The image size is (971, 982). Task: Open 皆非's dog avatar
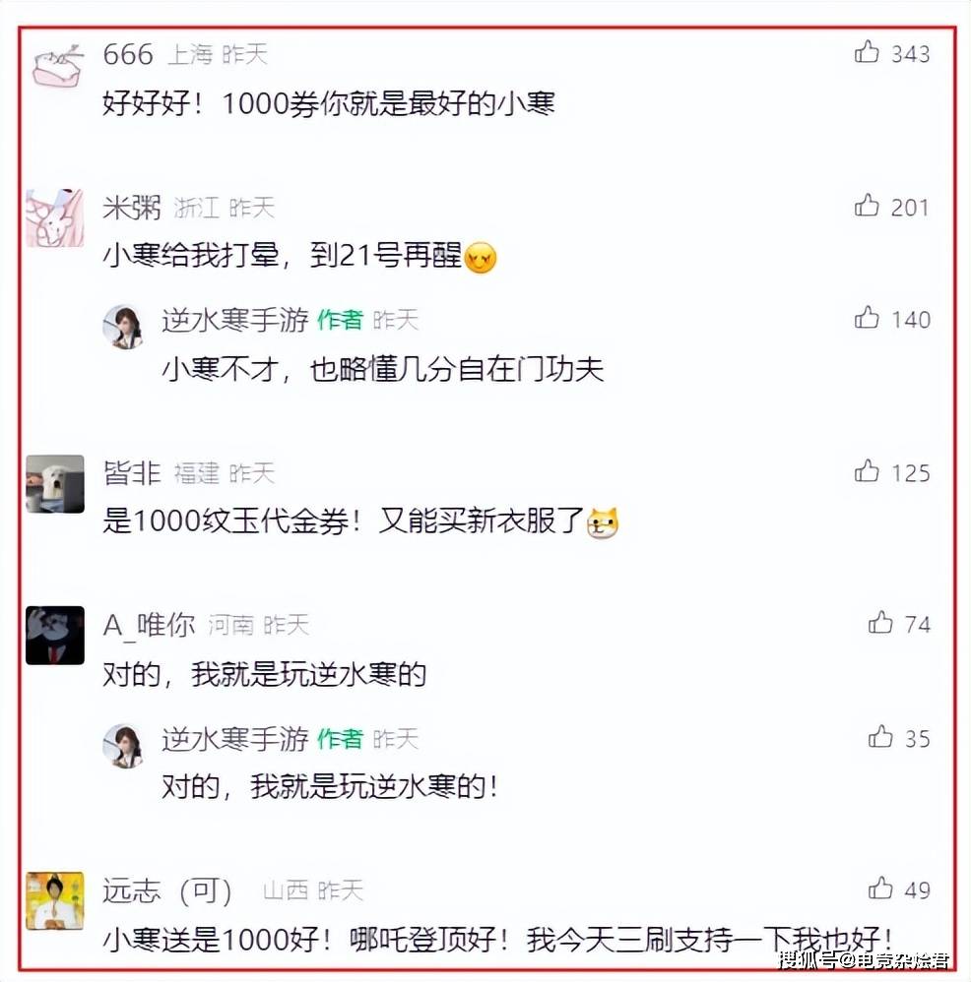click(x=55, y=484)
